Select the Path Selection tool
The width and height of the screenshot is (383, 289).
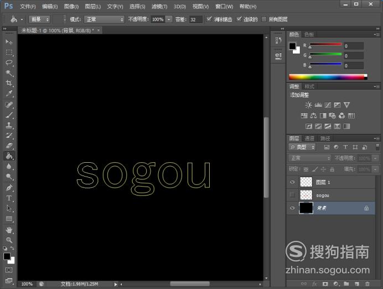9,208
